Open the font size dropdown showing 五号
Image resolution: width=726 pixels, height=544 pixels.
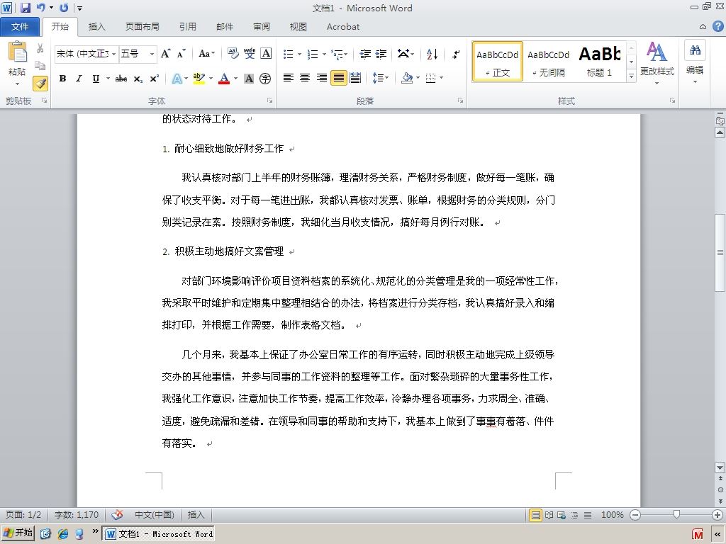[138, 54]
